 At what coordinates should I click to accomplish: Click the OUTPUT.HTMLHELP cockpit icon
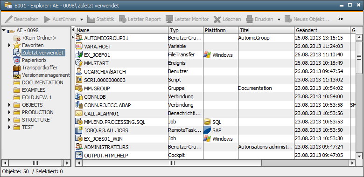tap(79, 155)
